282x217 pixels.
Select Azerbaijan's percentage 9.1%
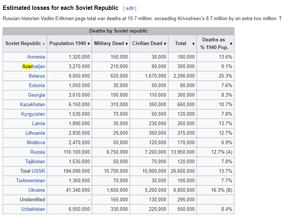tap(226, 67)
